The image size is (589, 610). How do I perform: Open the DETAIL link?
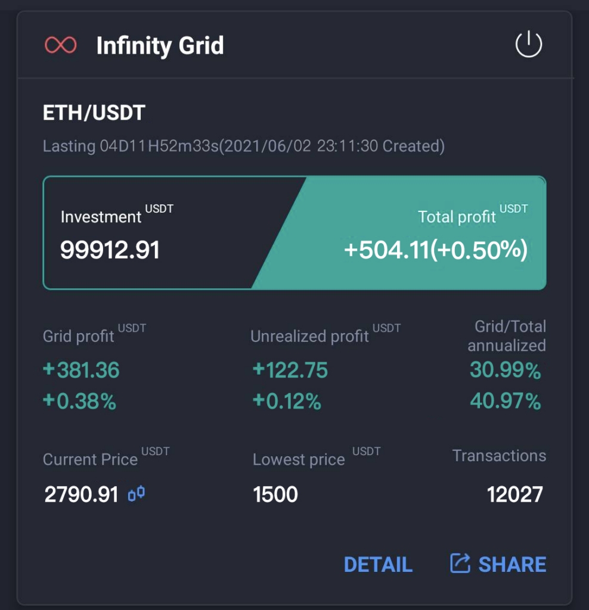coord(378,565)
